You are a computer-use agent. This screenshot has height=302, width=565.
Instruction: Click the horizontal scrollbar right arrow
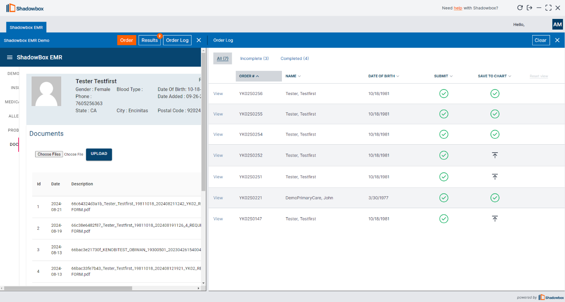tap(199, 288)
